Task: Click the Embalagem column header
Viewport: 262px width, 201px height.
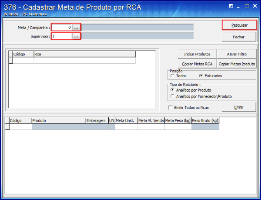Action: click(97, 120)
